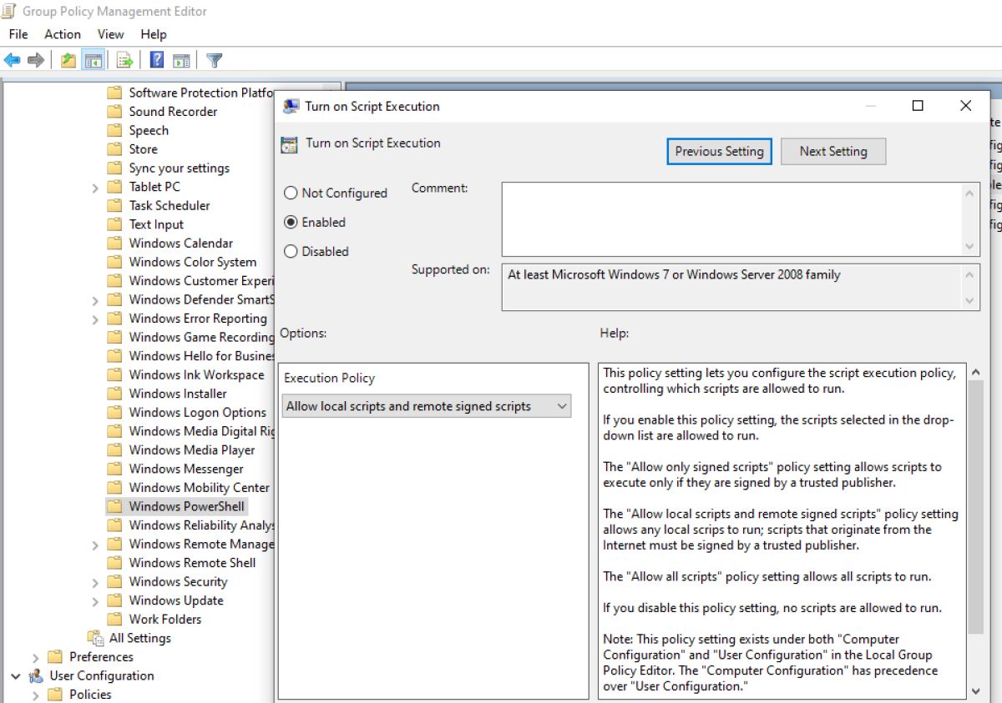Select Windows Color System tree item

[x=193, y=262]
